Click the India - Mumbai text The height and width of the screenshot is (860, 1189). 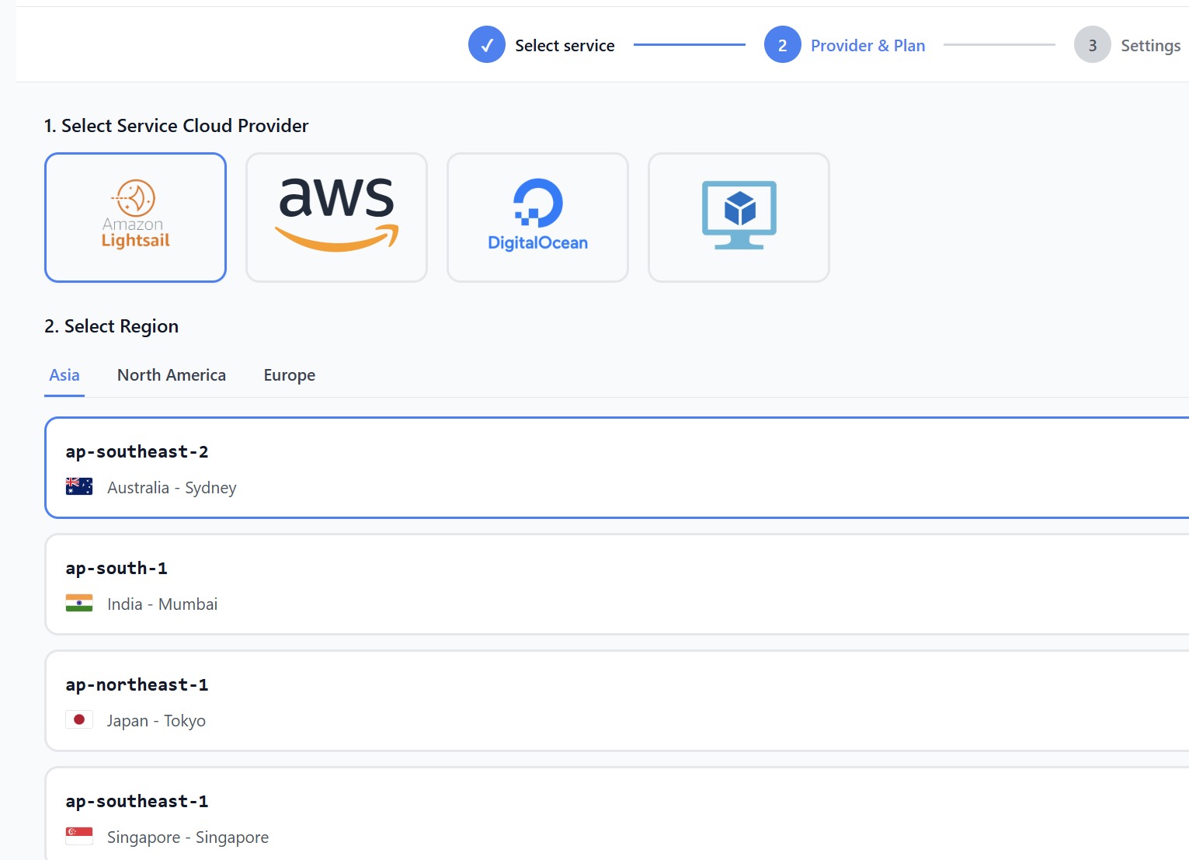click(x=162, y=604)
